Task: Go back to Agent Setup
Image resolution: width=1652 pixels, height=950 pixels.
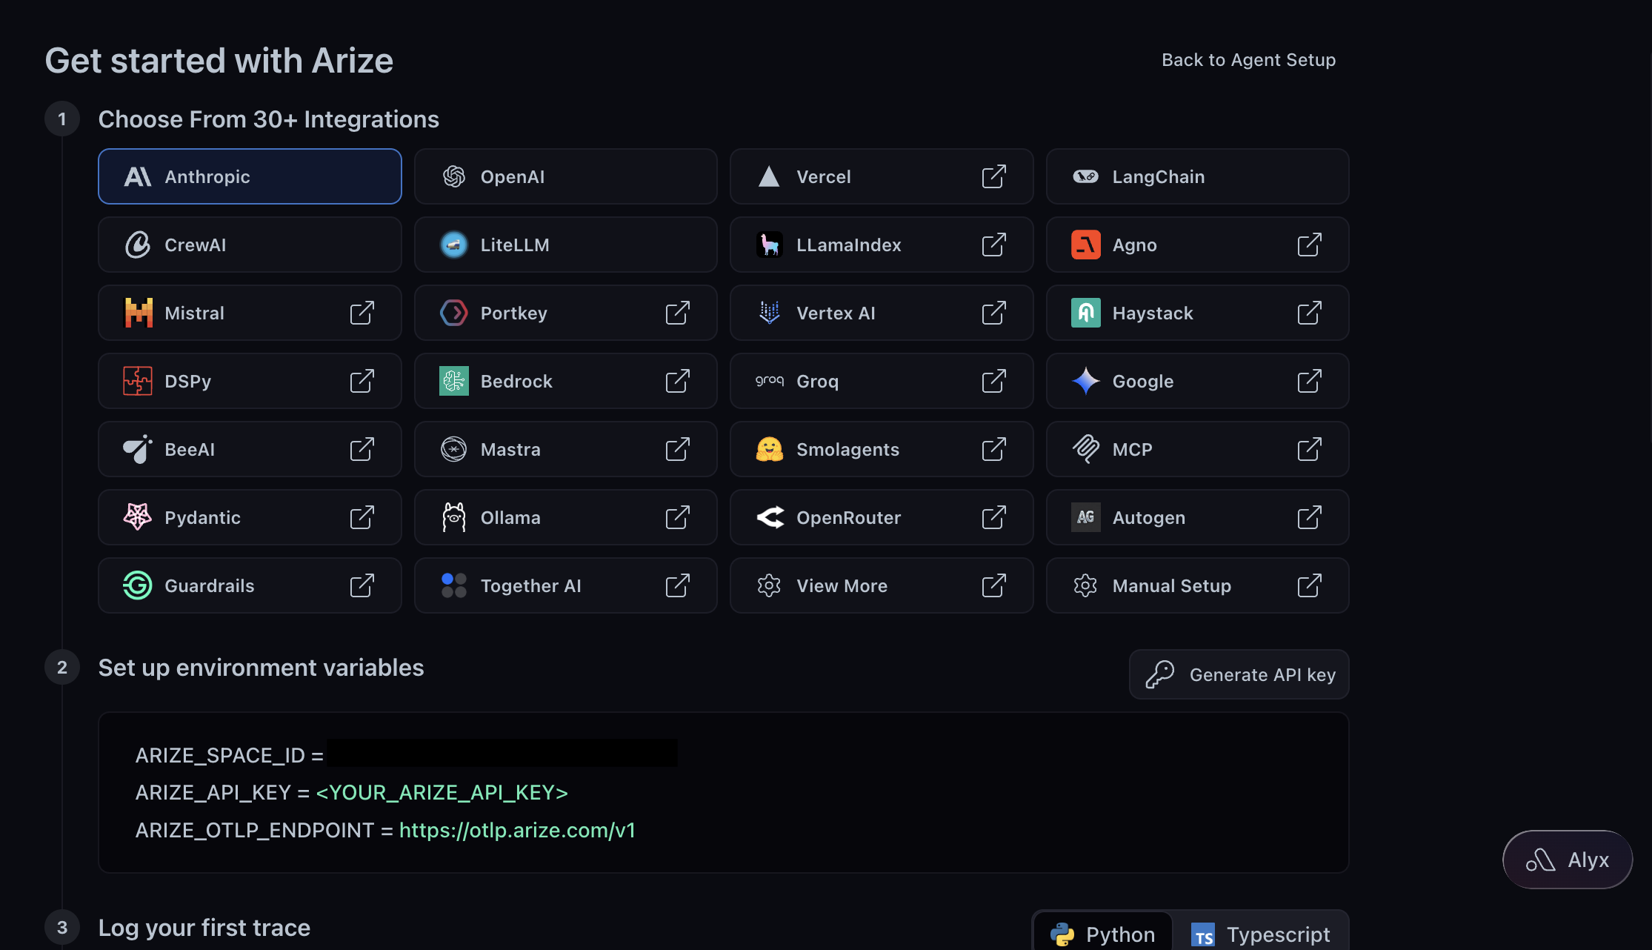Action: tap(1248, 60)
